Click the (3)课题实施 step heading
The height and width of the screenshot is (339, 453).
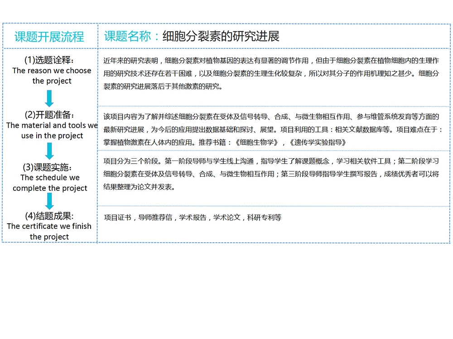[49, 167]
